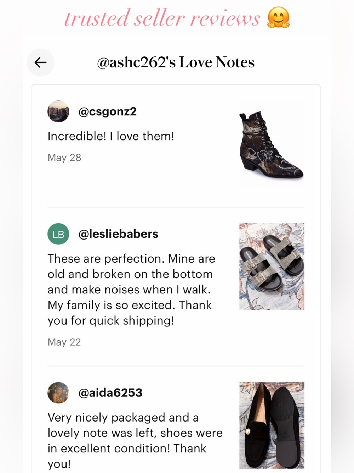Open the @lesliebabers username link

click(118, 234)
